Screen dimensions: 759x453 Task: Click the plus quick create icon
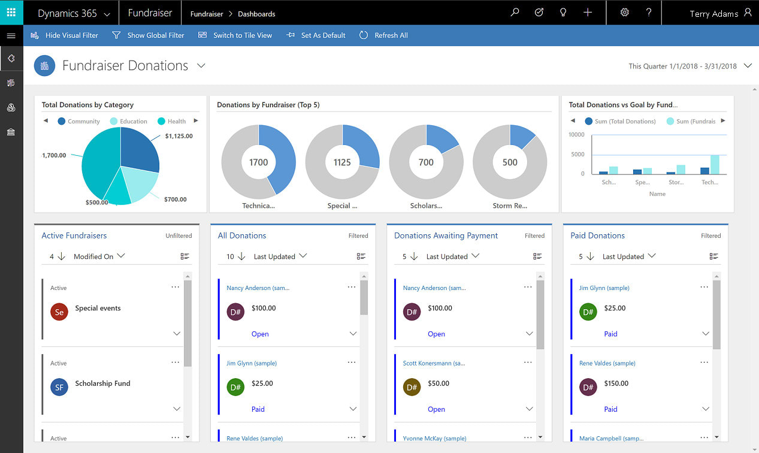click(588, 13)
